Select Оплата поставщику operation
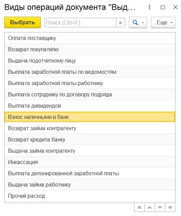Viewport: 181px width, 216px height. coord(90,38)
